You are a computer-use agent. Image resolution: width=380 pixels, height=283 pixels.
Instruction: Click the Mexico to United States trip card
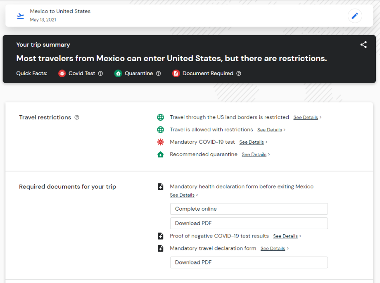[165, 16]
